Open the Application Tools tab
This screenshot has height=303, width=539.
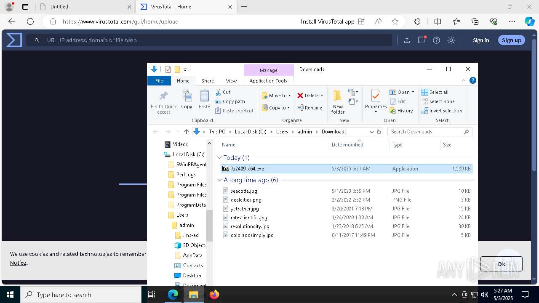pyautogui.click(x=268, y=81)
